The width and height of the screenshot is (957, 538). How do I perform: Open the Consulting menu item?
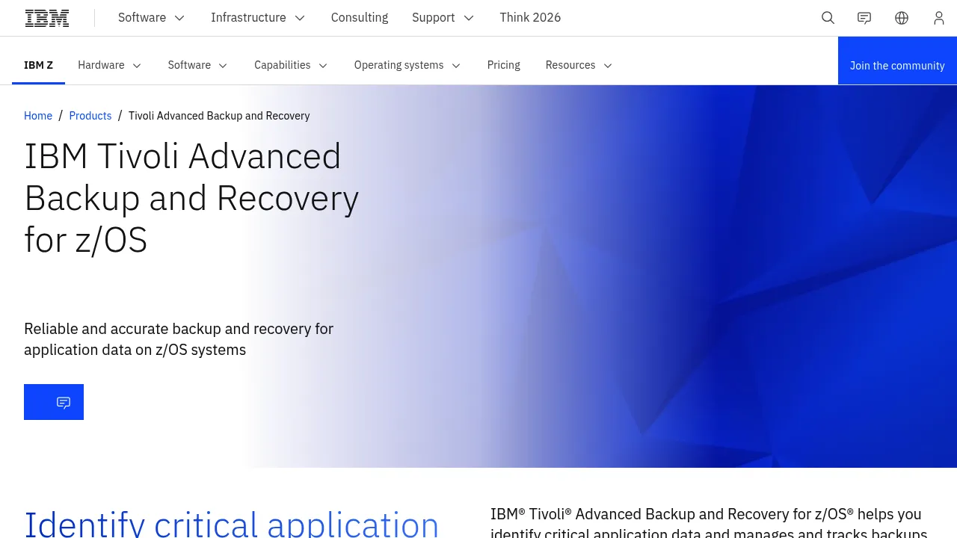tap(360, 18)
